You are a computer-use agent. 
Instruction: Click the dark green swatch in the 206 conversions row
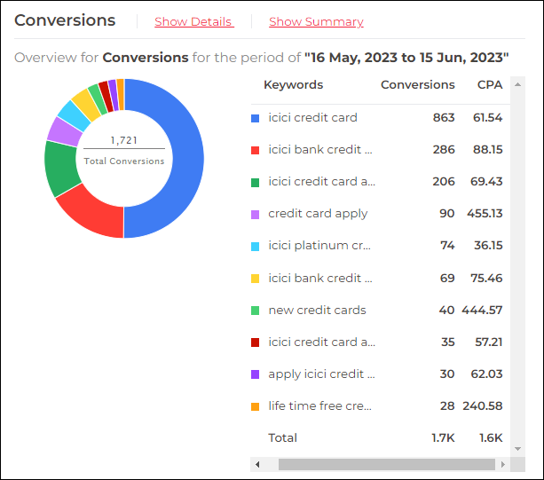pos(255,183)
